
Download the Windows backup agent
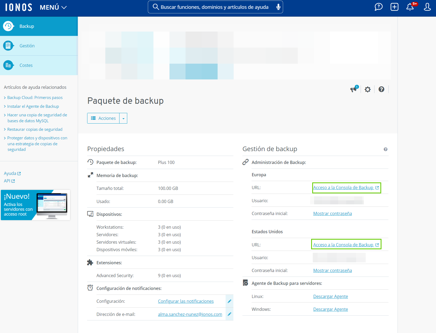[x=331, y=309]
